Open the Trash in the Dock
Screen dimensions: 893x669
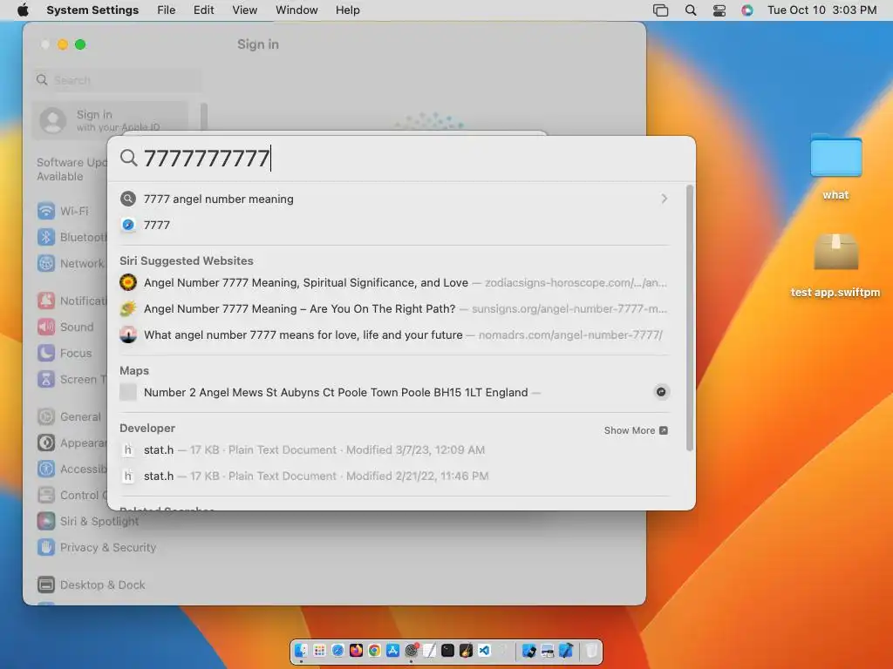coord(592,650)
